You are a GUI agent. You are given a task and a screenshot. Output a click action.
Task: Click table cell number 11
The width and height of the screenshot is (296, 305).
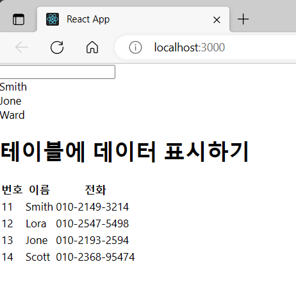pos(7,207)
